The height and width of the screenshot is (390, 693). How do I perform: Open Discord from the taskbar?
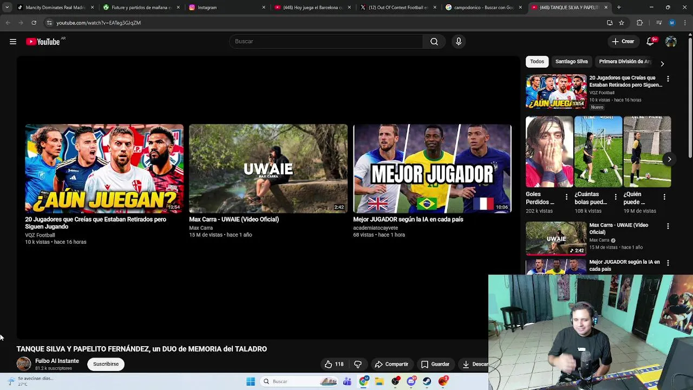tap(411, 381)
